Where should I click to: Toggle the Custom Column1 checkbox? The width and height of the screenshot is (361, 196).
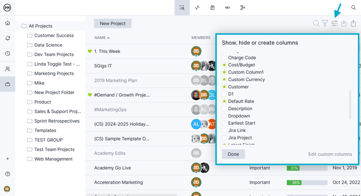[224, 72]
